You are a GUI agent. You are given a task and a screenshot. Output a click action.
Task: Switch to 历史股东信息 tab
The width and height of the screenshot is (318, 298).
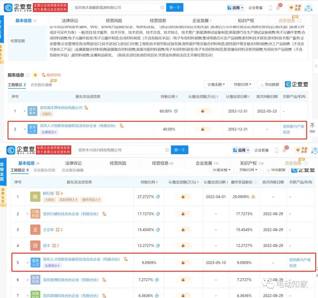pyautogui.click(x=44, y=170)
